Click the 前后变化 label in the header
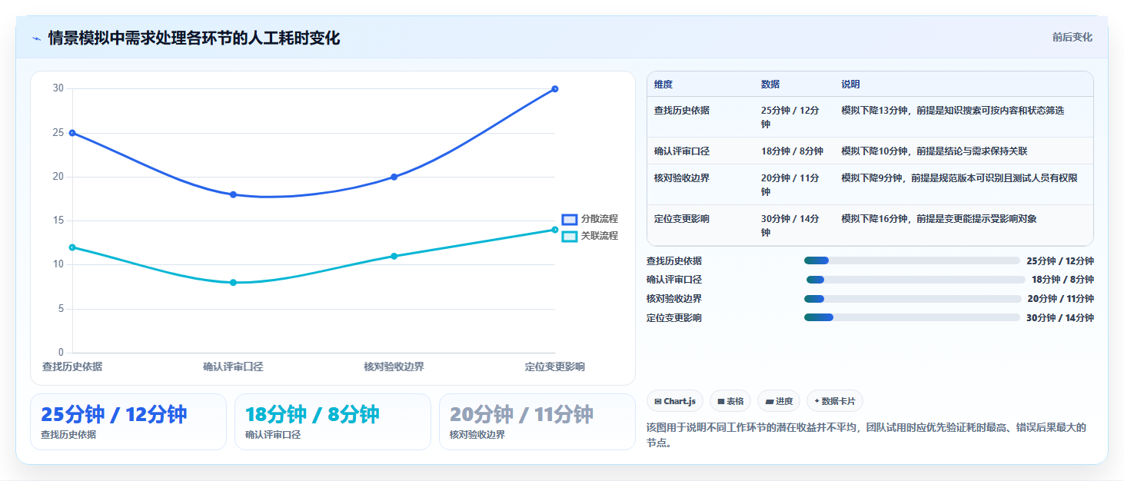 coord(1072,38)
